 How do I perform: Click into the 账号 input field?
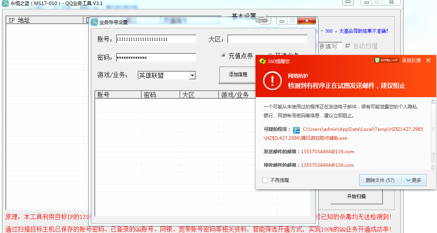(156, 39)
